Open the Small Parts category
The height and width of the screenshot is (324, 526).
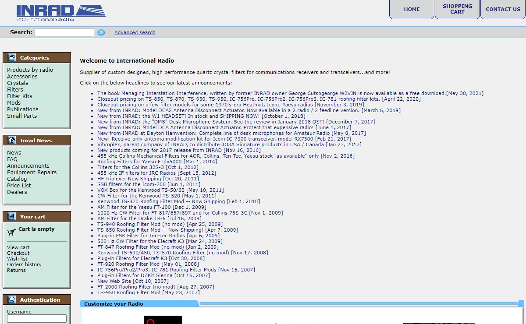click(22, 116)
